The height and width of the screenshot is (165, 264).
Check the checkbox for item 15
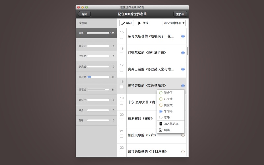121,37
